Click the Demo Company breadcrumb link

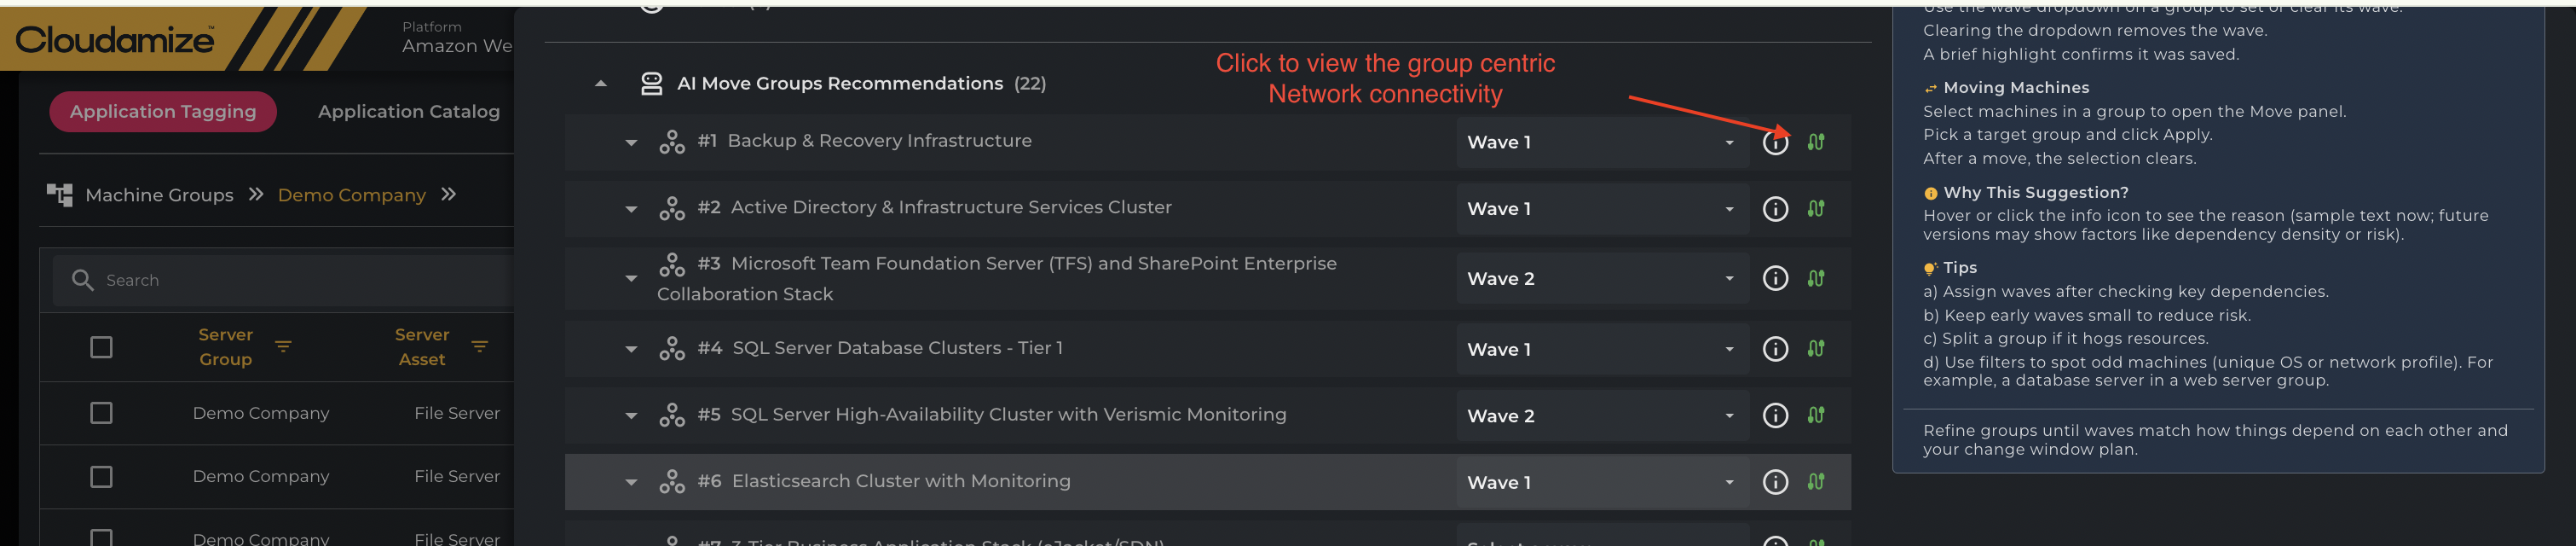[x=351, y=195]
